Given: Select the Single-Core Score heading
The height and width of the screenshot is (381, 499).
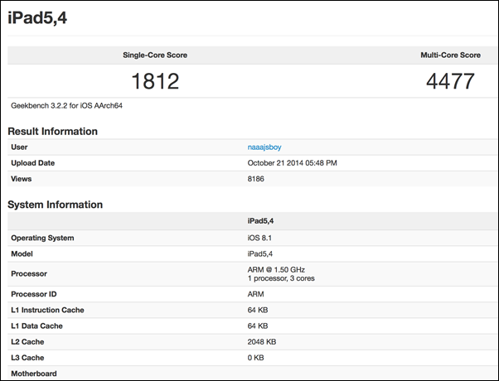Looking at the screenshot, I should pyautogui.click(x=155, y=55).
